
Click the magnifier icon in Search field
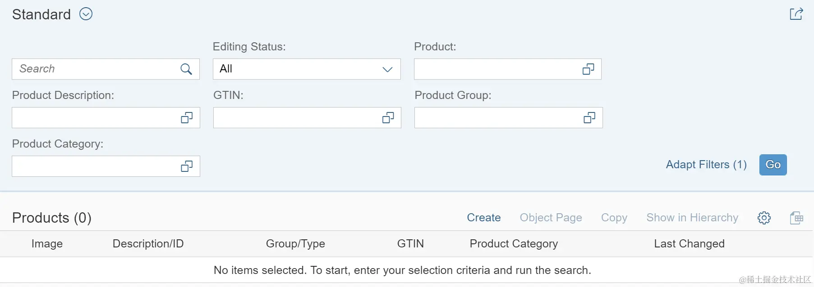pos(186,69)
